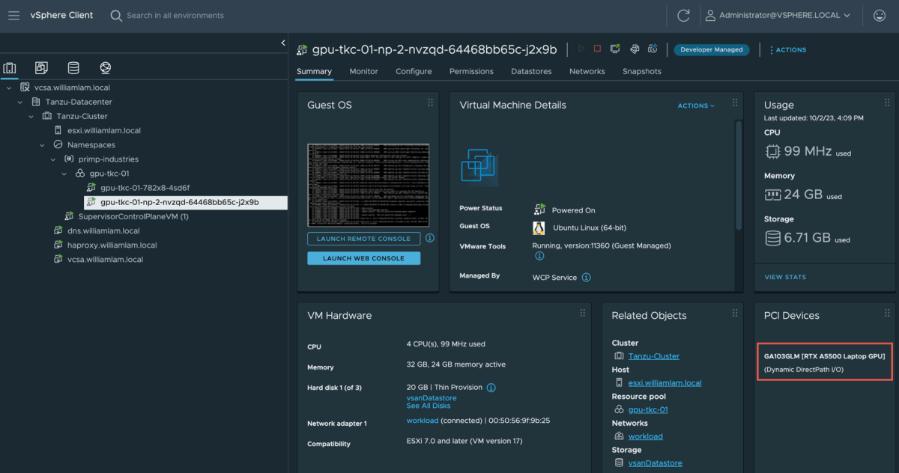Viewport: 899px width, 473px height.
Task: Click the Launch Console monitor icon
Action: click(615, 49)
